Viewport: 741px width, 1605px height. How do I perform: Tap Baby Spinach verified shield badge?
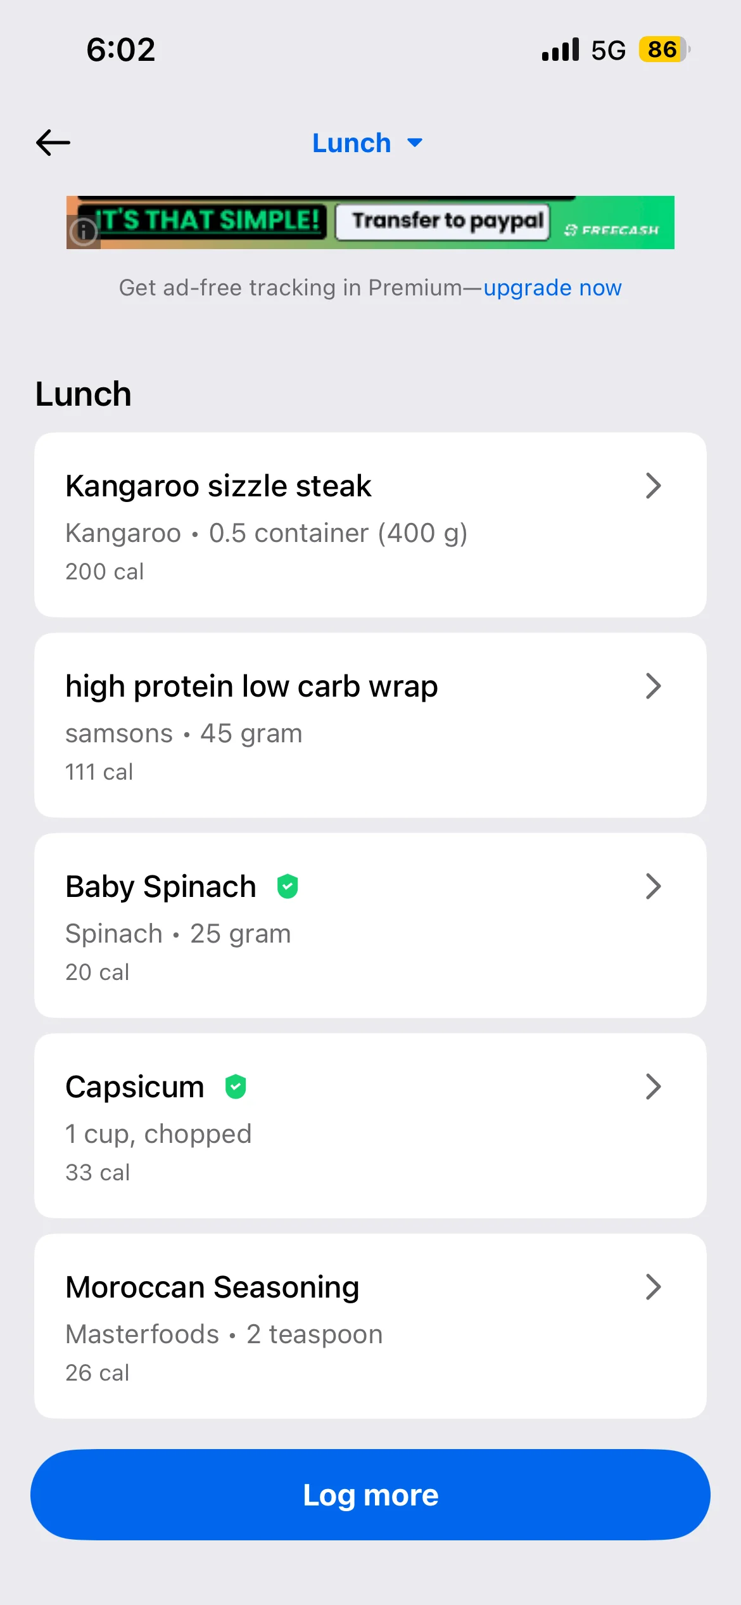288,886
